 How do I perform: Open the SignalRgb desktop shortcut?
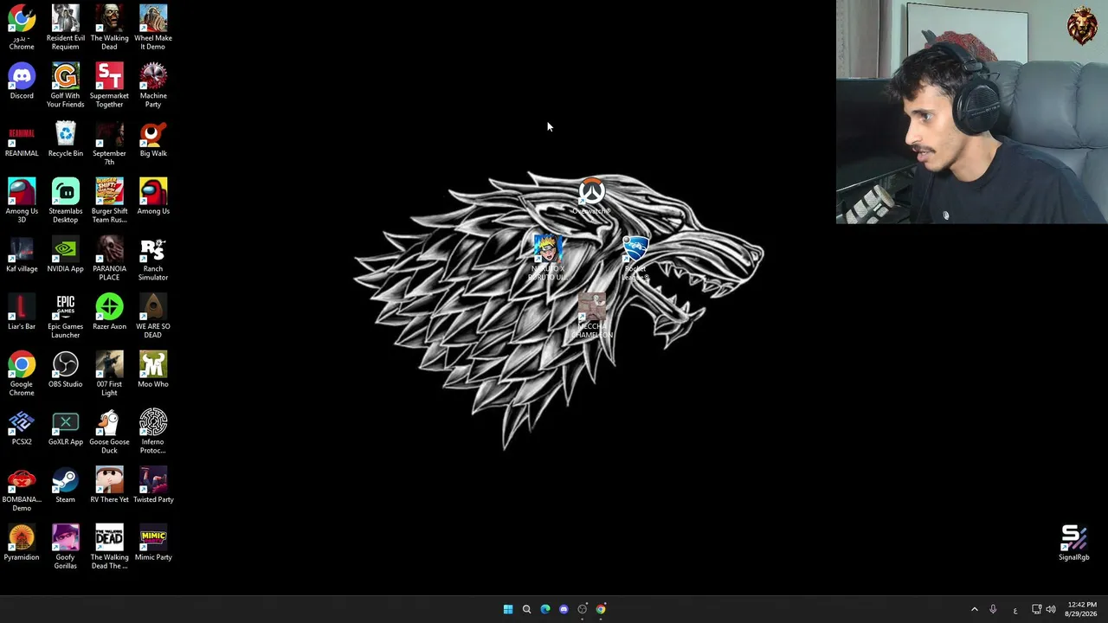pyautogui.click(x=1074, y=543)
